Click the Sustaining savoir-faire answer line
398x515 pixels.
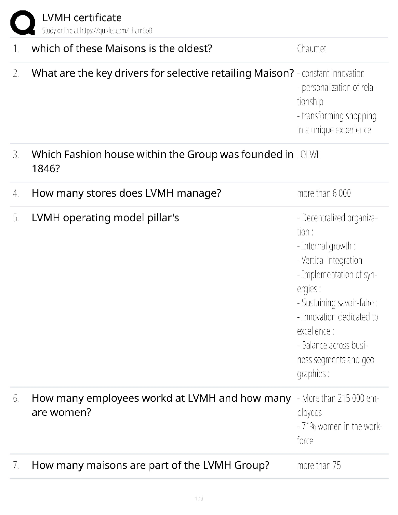click(338, 303)
